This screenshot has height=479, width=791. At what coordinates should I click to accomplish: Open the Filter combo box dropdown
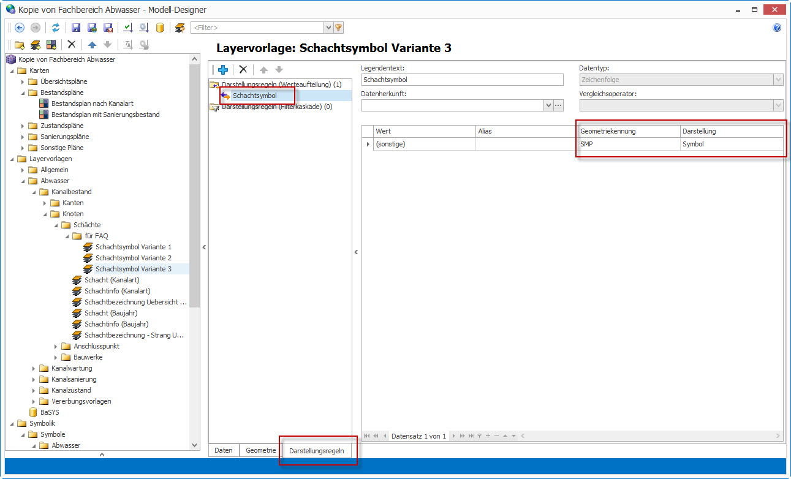pos(328,28)
